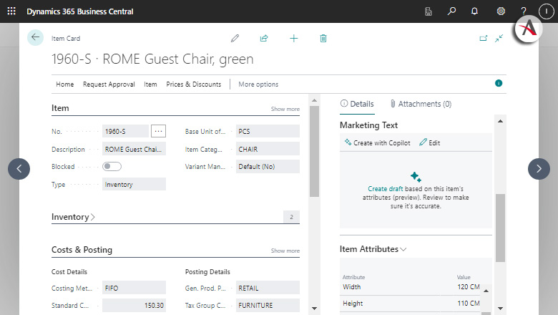
Task: Click the factbox scroll up arrow
Action: 500,121
